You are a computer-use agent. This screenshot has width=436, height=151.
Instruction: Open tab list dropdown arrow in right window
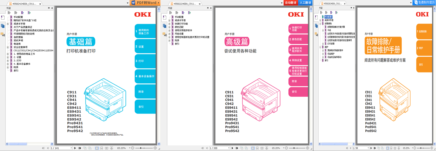coord(411,3)
